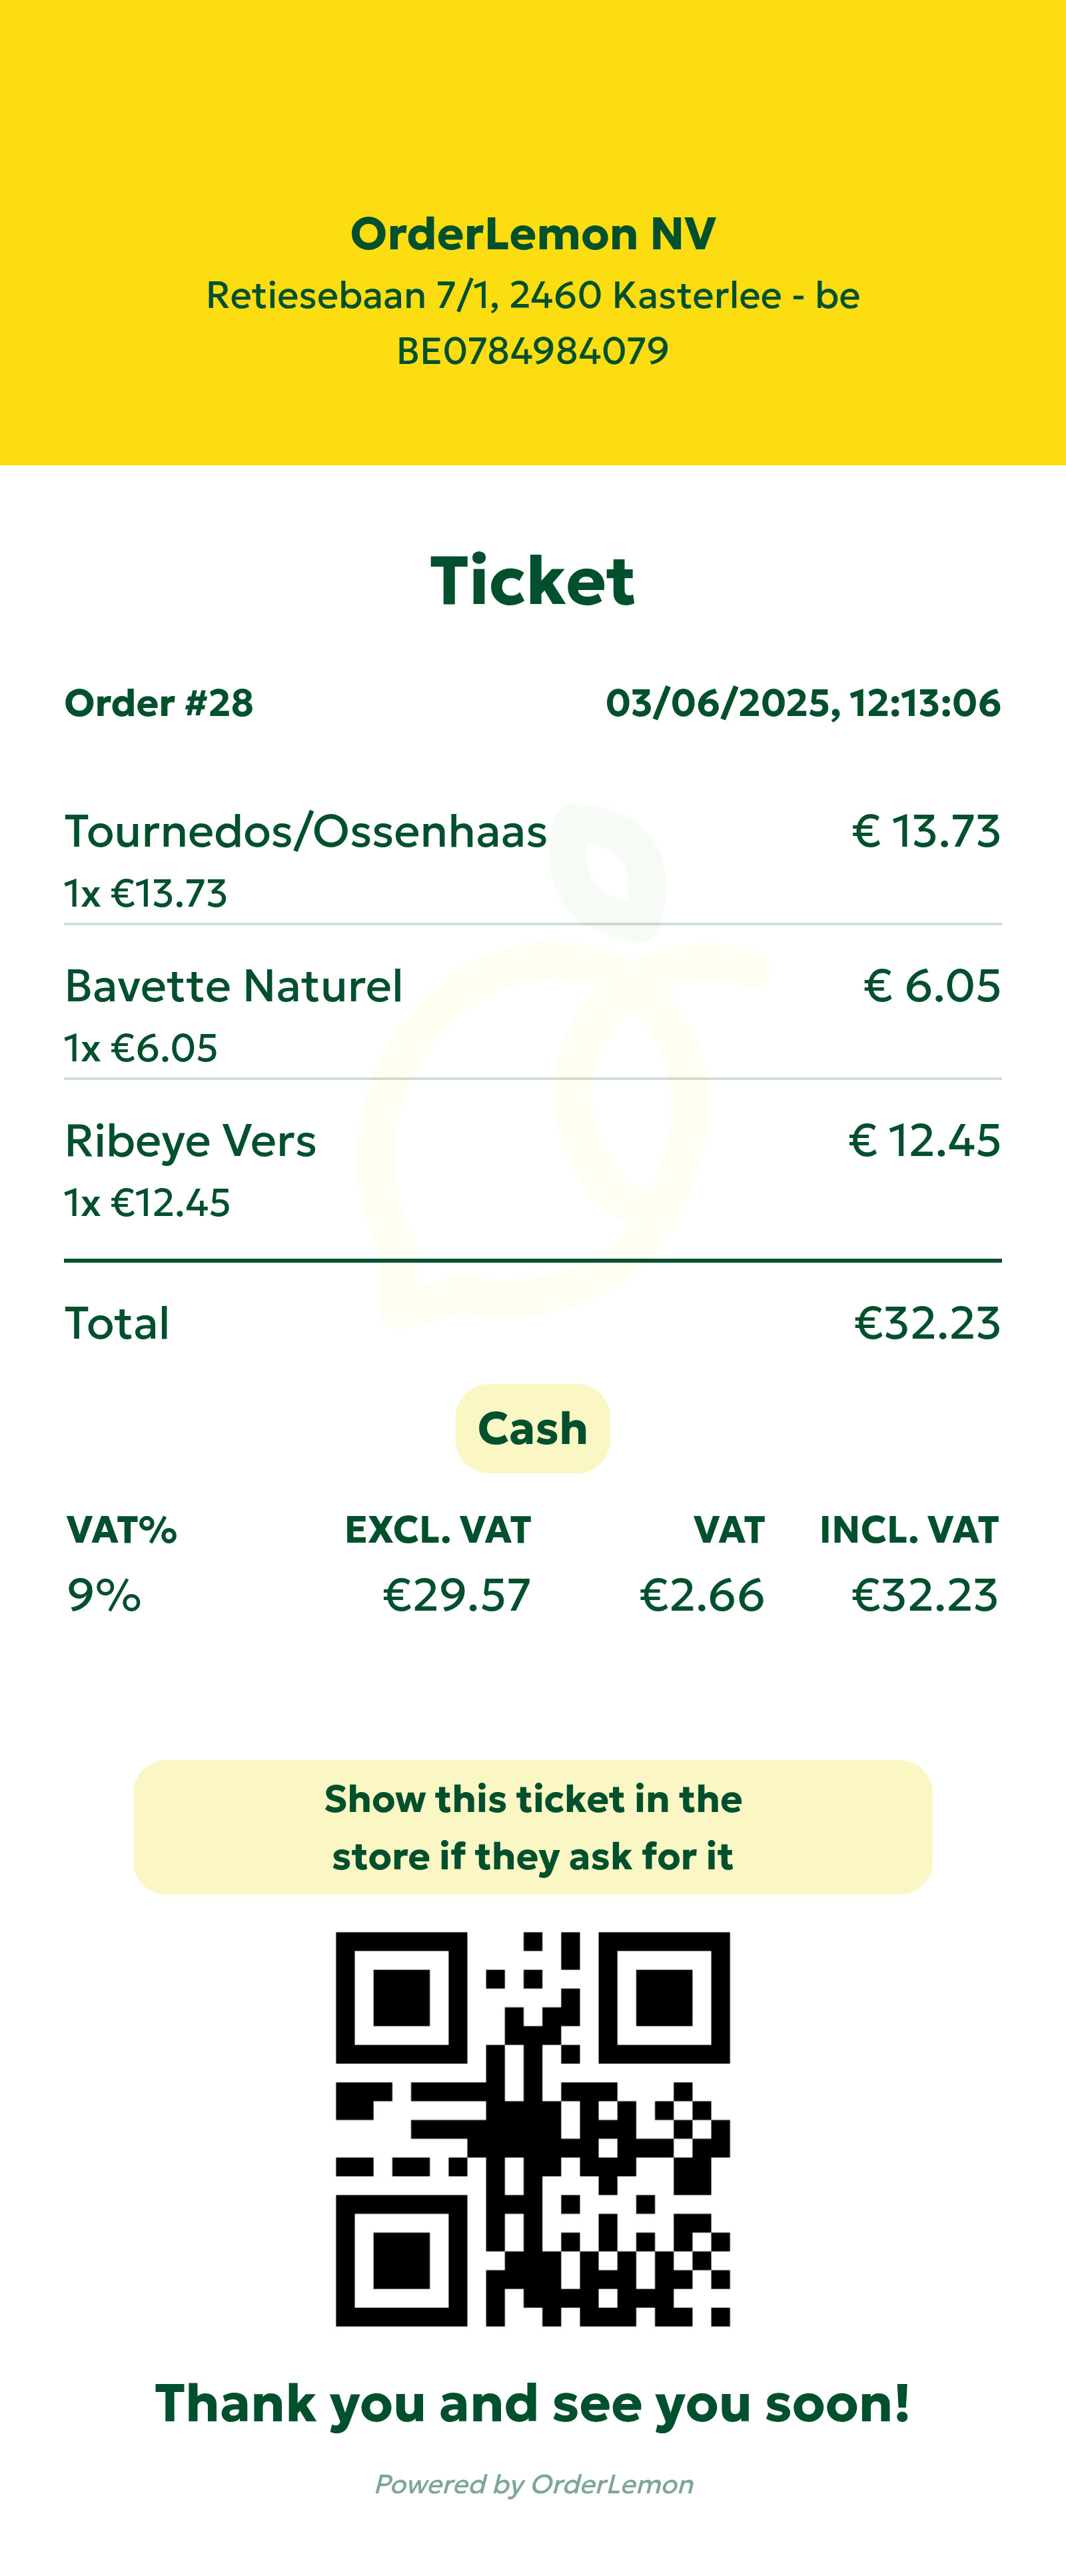Tap the QR code image
The image size is (1066, 2576).
532,2128
